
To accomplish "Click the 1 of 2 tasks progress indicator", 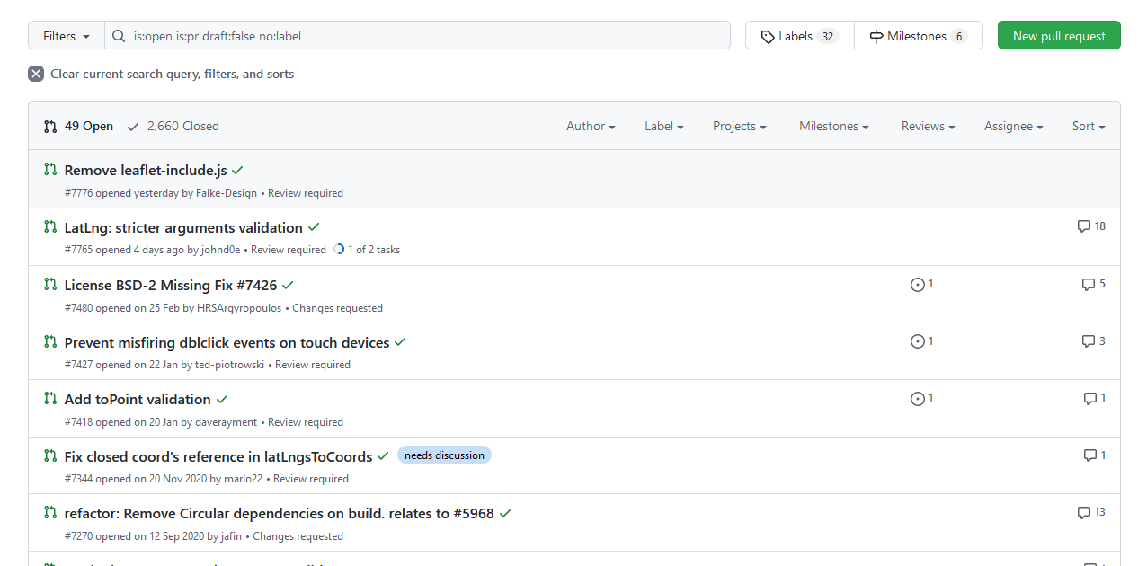I will 367,250.
